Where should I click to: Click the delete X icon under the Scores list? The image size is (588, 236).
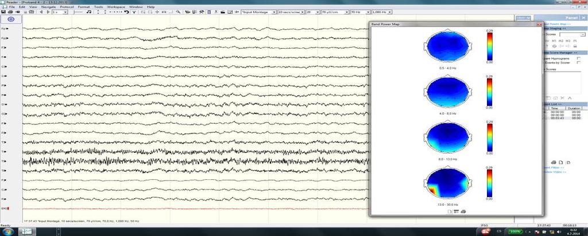point(563,98)
